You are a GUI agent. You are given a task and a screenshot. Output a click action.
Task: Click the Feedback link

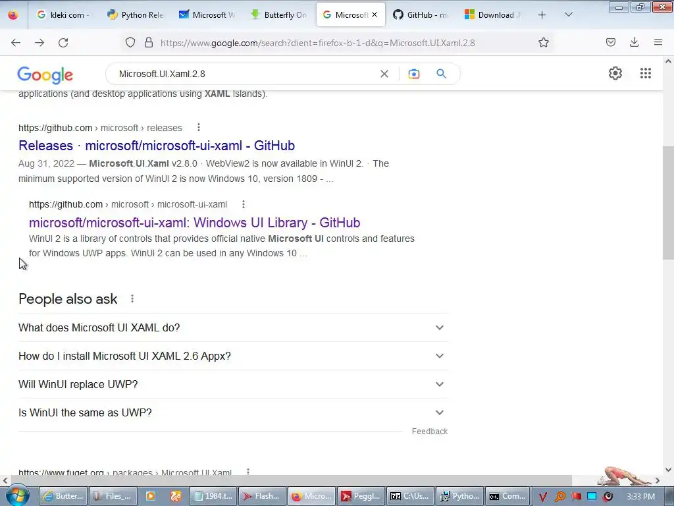(x=429, y=431)
